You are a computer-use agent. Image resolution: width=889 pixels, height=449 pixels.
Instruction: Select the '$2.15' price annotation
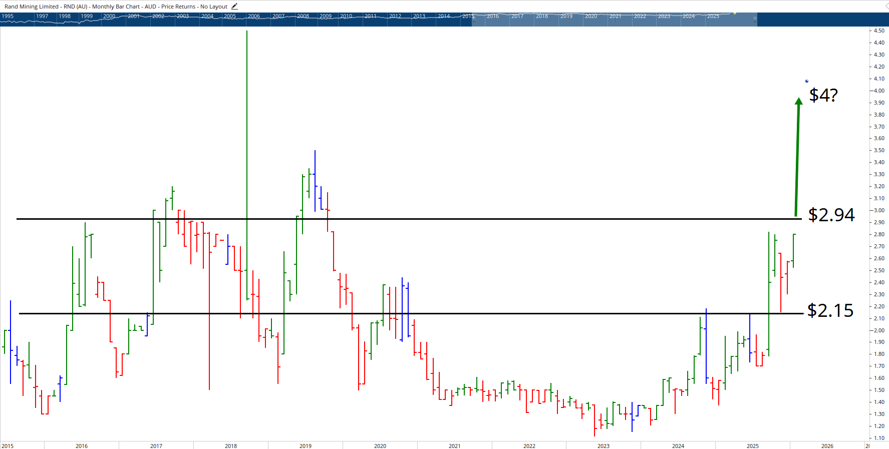[830, 310]
